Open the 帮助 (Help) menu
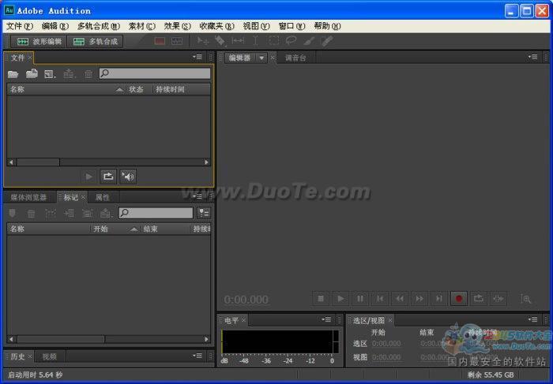Screen dimensions: 553x384 coord(327,26)
